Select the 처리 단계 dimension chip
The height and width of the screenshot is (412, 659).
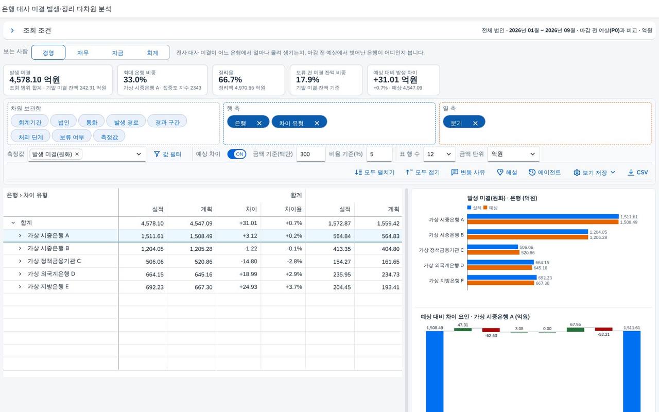[x=31, y=137]
